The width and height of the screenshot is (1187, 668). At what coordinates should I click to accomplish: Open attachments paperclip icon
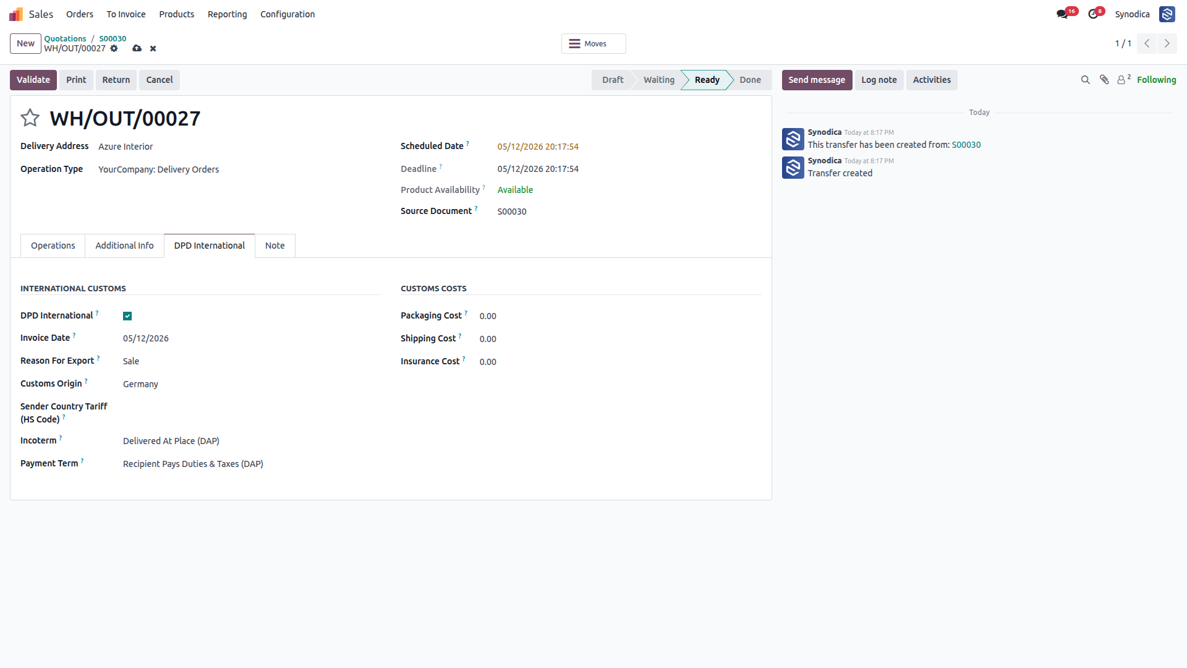tap(1104, 80)
